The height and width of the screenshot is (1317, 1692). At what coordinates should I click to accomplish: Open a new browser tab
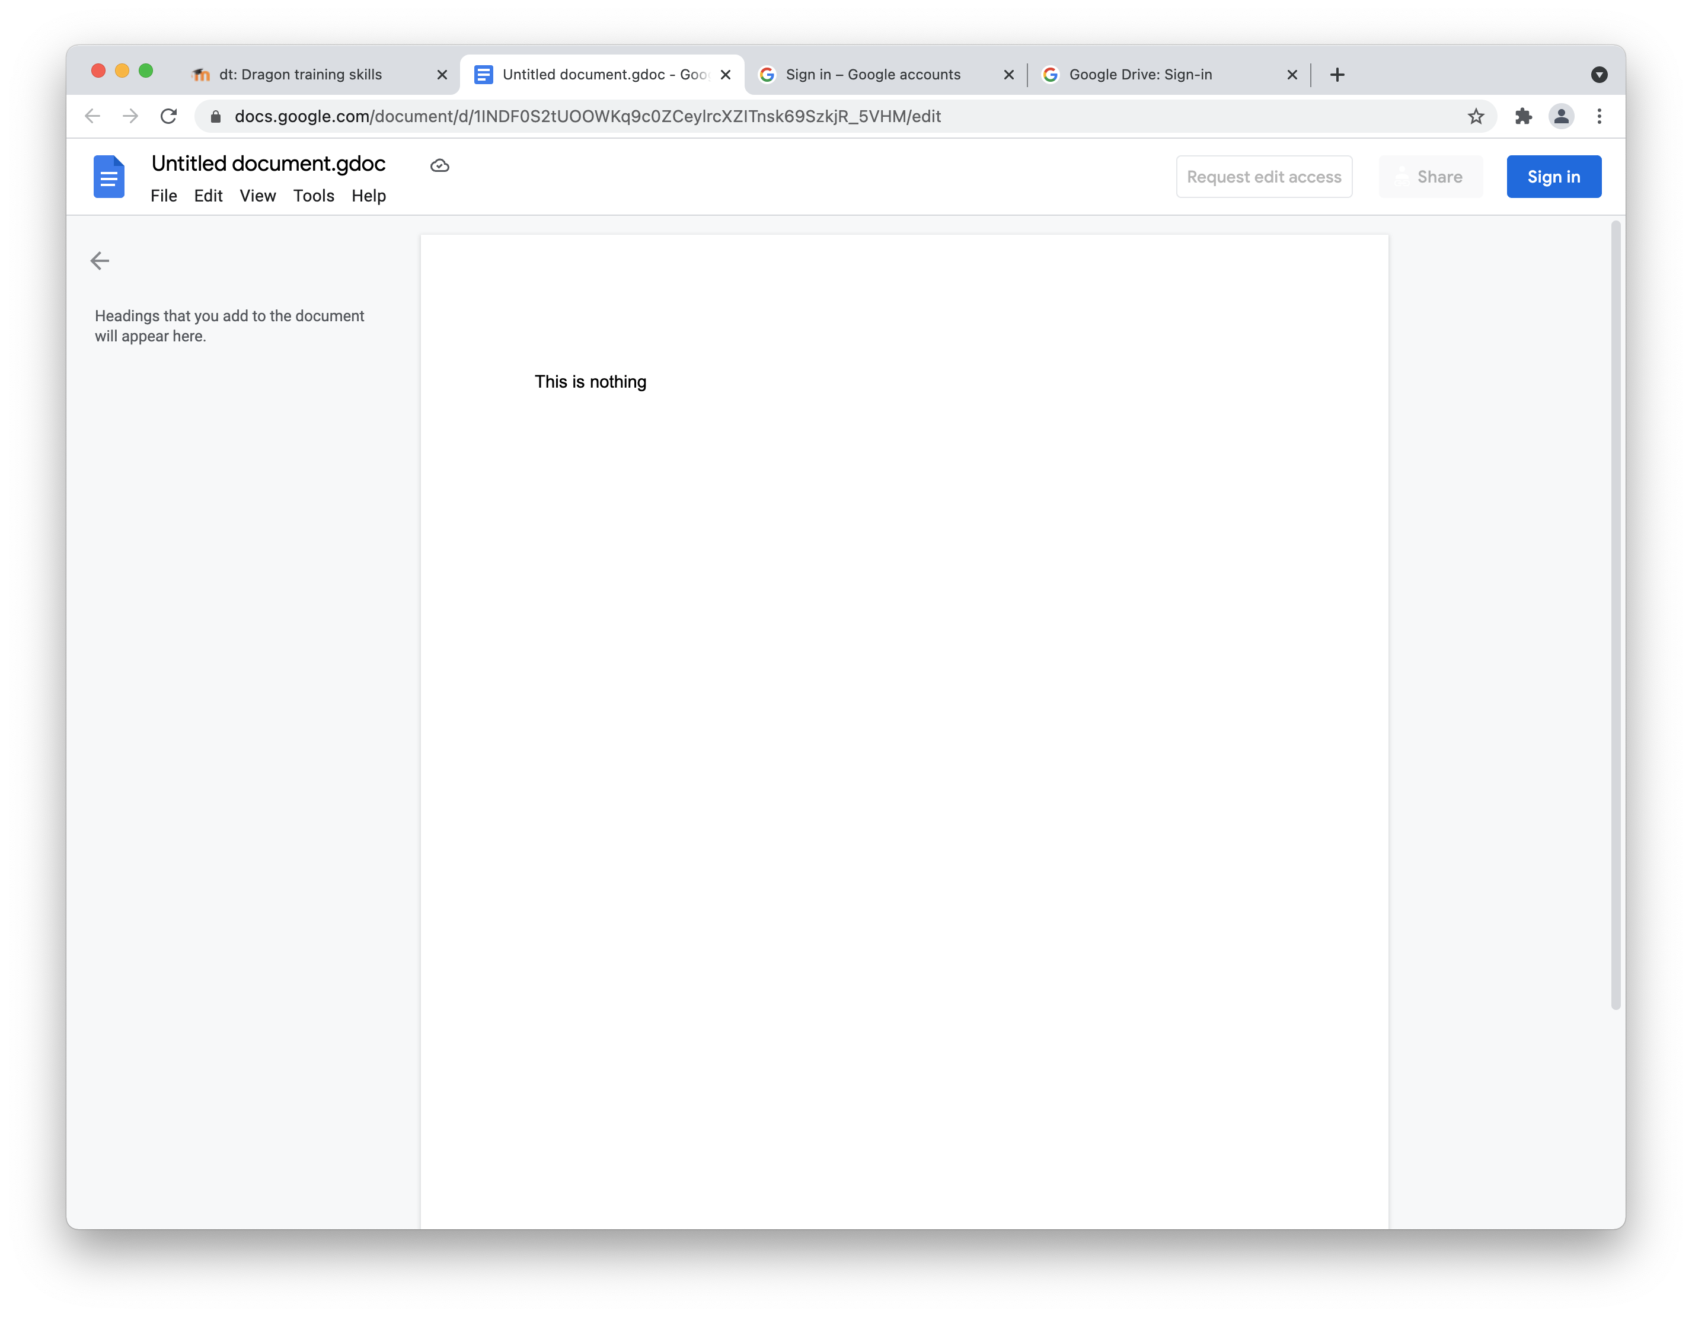pyautogui.click(x=1337, y=74)
